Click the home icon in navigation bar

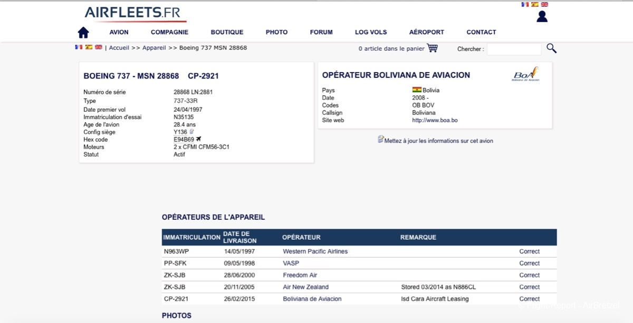tap(83, 33)
